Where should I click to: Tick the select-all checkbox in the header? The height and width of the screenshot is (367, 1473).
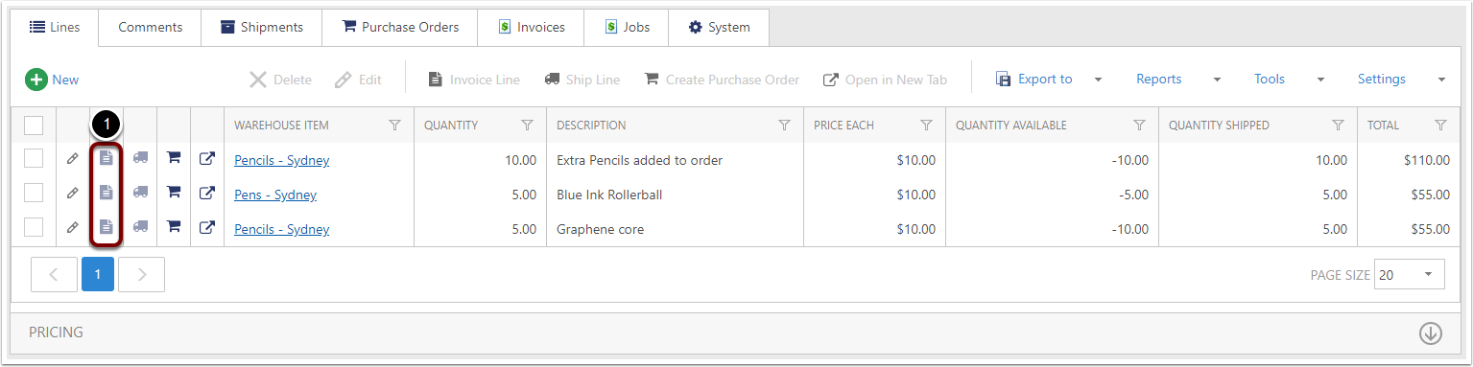pyautogui.click(x=34, y=126)
